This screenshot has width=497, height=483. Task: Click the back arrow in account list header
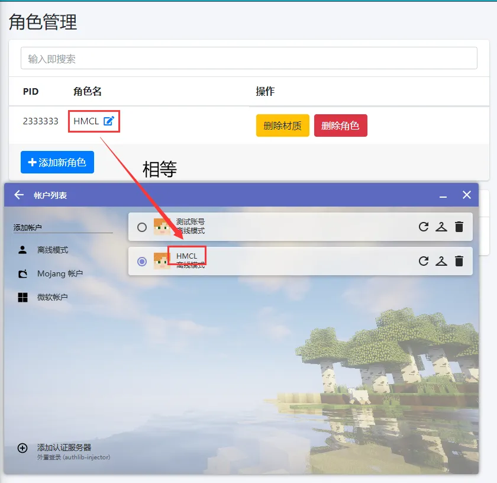20,195
